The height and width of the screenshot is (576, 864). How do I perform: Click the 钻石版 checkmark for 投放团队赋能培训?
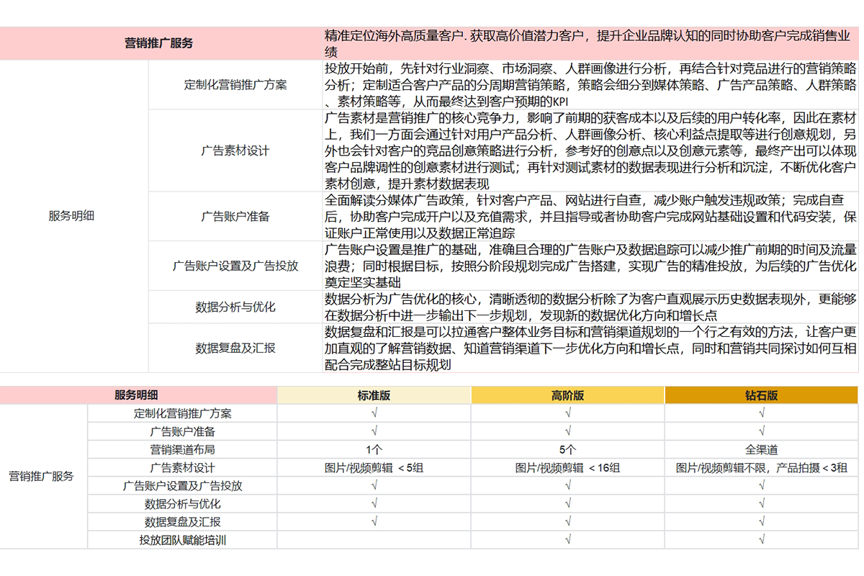tap(760, 539)
